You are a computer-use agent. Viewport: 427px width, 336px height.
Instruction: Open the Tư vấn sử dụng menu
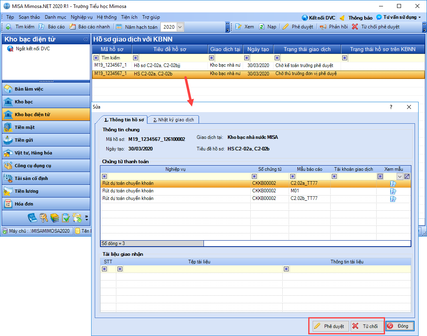[398, 18]
